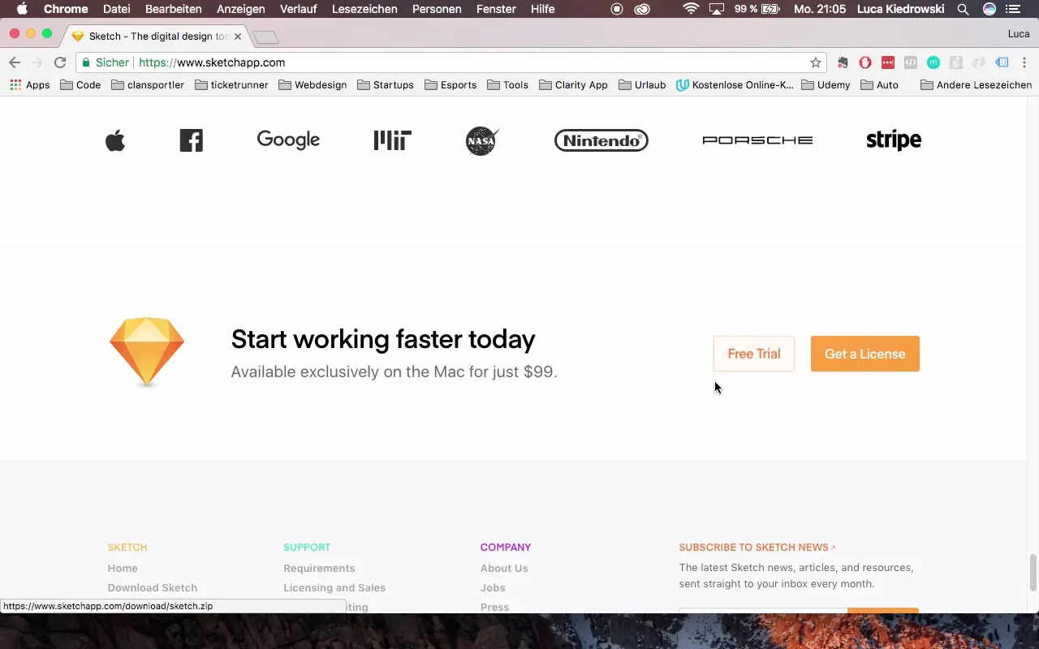Click the address bar URL field
1039x649 pixels.
tap(451, 62)
